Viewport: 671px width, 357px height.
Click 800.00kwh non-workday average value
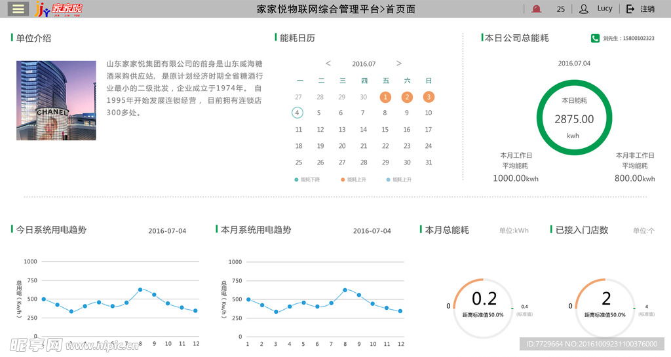point(634,178)
